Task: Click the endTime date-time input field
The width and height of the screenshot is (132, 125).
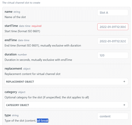Action: [x=113, y=41]
